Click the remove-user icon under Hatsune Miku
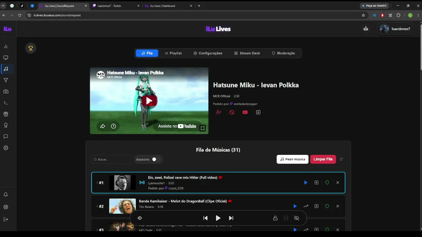The image size is (422, 237). (x=219, y=112)
